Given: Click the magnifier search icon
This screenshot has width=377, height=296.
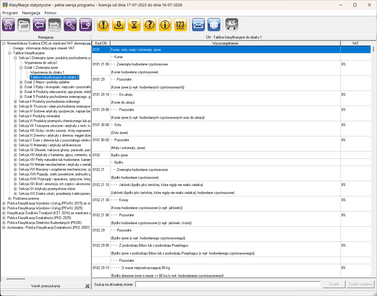Looking at the screenshot, I should coord(70,25).
